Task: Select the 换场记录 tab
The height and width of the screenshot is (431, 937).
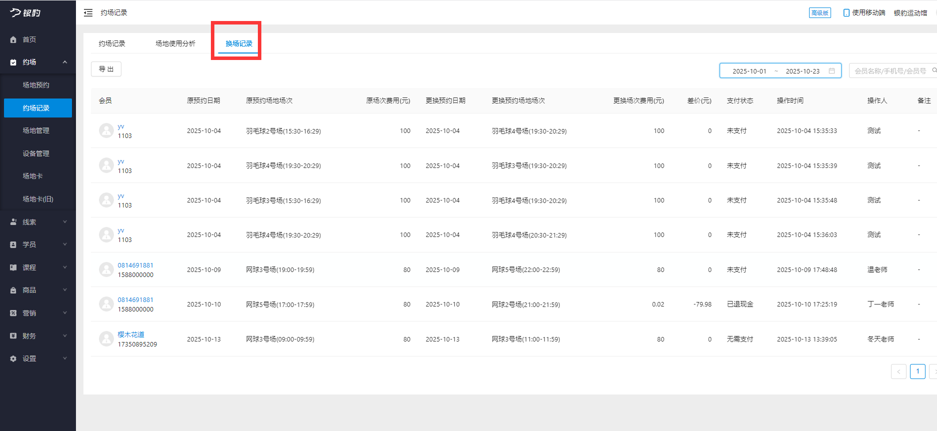Action: tap(239, 43)
